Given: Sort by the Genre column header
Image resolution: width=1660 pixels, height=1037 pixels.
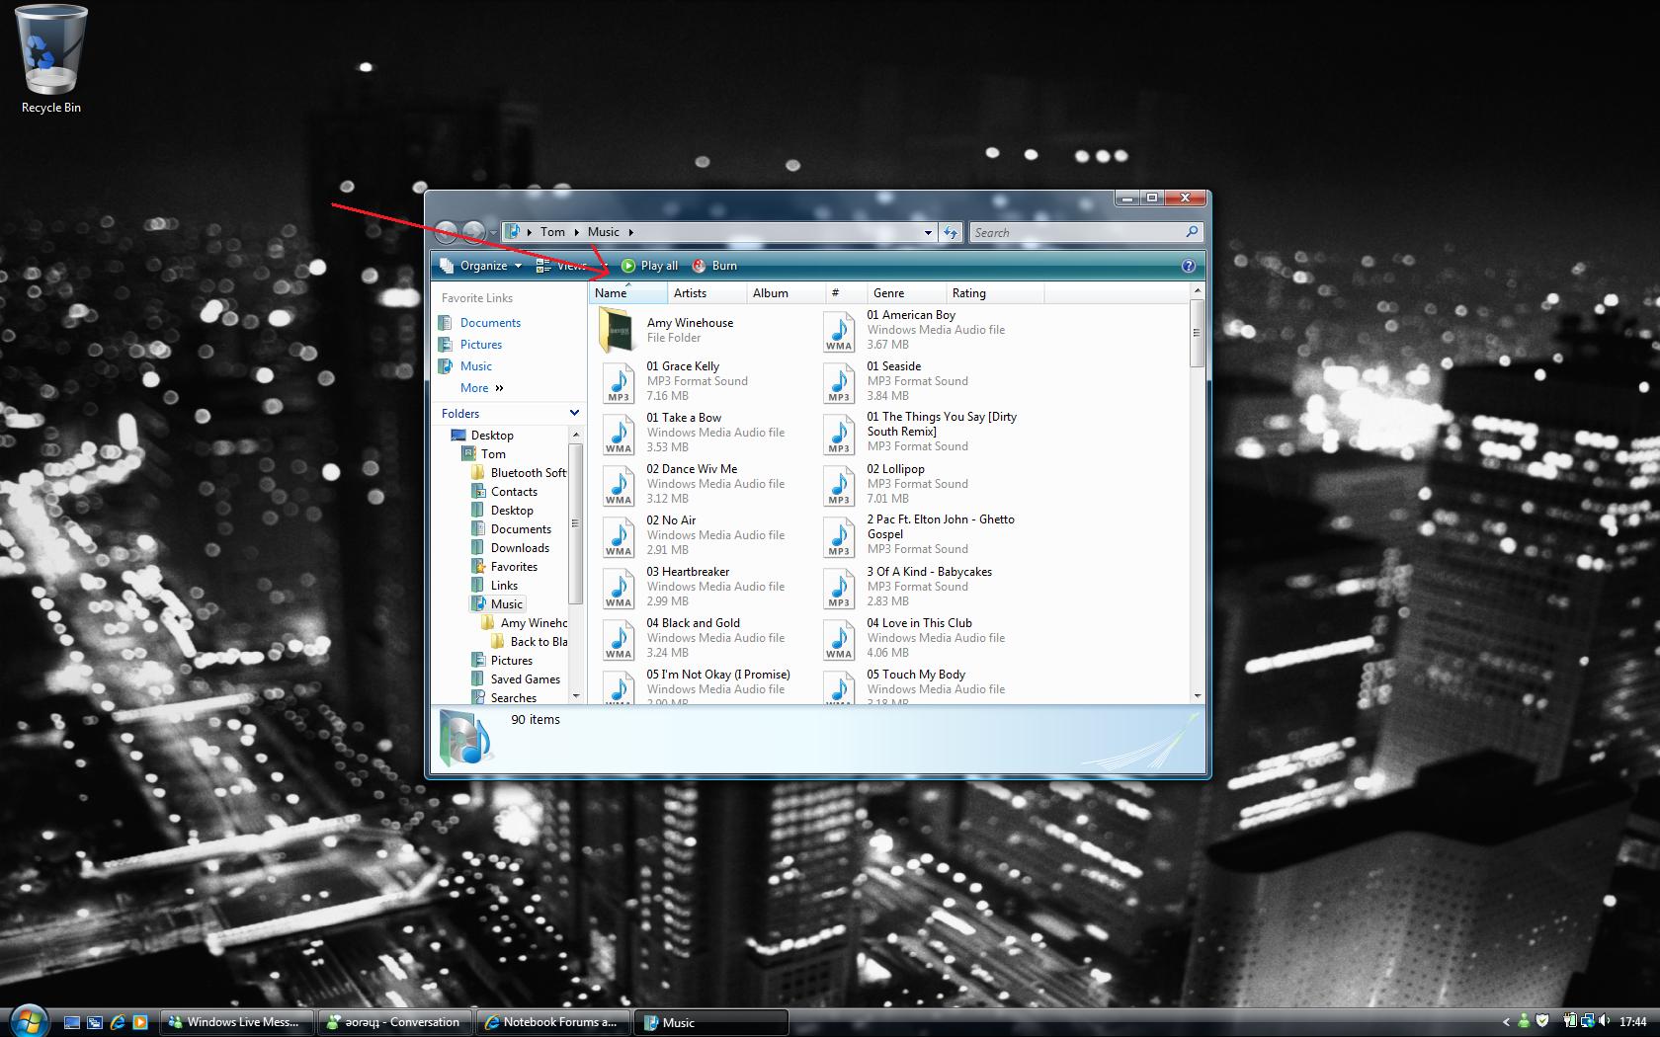Looking at the screenshot, I should tap(906, 293).
